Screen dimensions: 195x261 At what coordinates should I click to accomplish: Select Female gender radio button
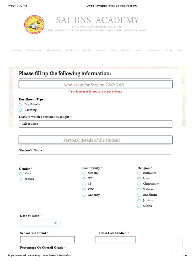point(20,179)
